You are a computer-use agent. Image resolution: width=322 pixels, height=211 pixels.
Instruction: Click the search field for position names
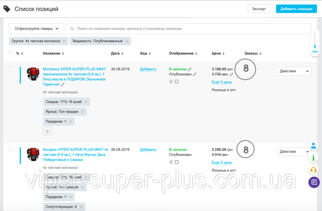[x=189, y=29]
